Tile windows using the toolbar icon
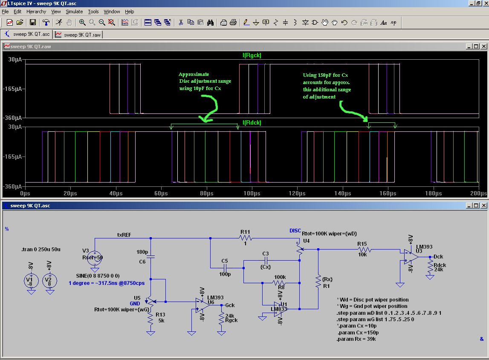Screen dimensions: 489x360 148,23
